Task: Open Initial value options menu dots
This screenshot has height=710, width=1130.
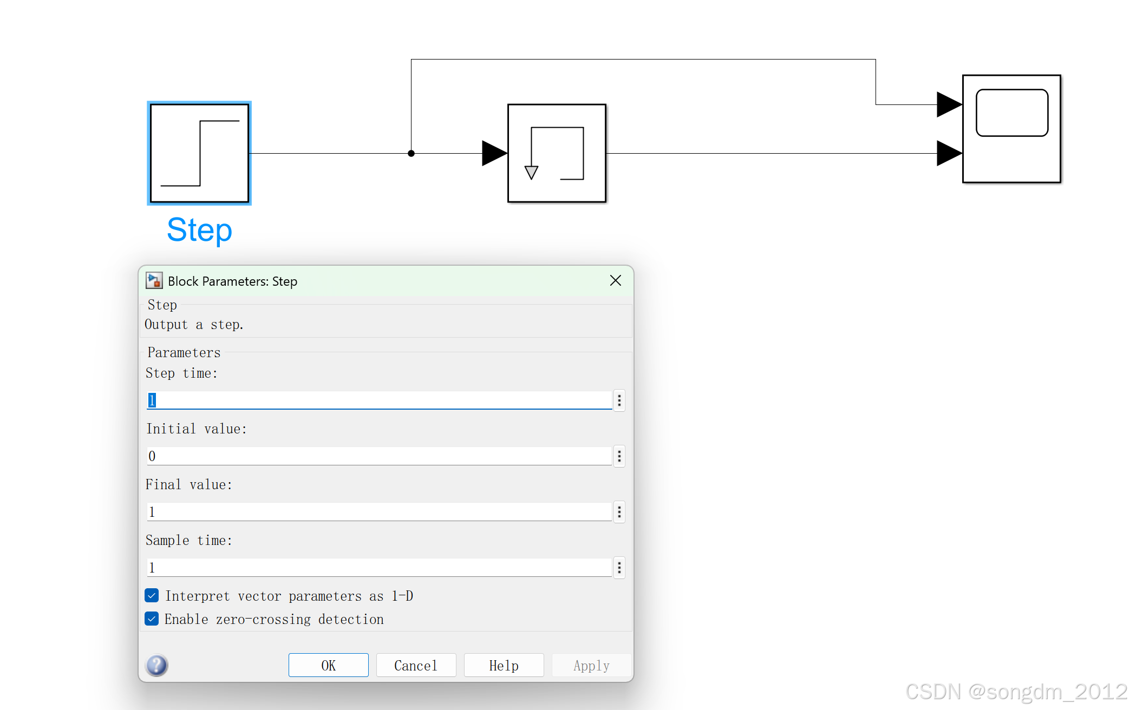Action: click(619, 456)
